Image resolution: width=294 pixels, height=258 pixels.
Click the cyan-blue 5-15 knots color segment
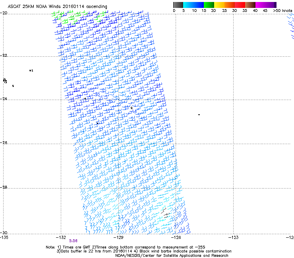(x=193, y=5)
